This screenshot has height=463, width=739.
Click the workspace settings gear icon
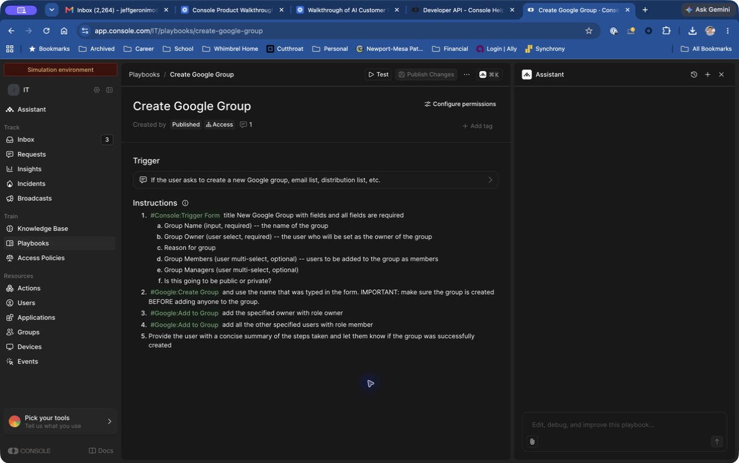pyautogui.click(x=97, y=90)
